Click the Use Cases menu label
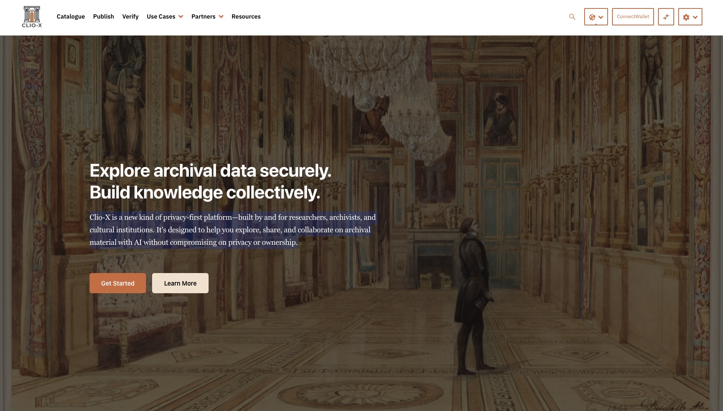Viewport: 723px width, 411px height. 161,17
